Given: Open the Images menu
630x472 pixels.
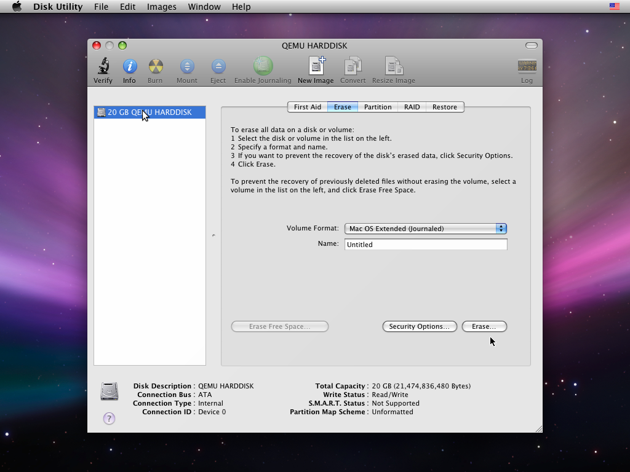Looking at the screenshot, I should [161, 7].
